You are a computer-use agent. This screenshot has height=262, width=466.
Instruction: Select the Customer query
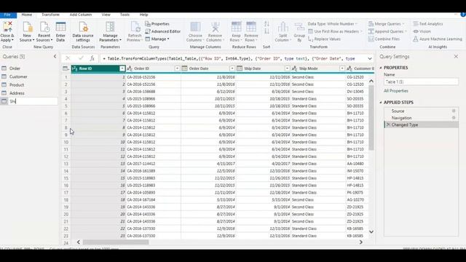click(29, 76)
